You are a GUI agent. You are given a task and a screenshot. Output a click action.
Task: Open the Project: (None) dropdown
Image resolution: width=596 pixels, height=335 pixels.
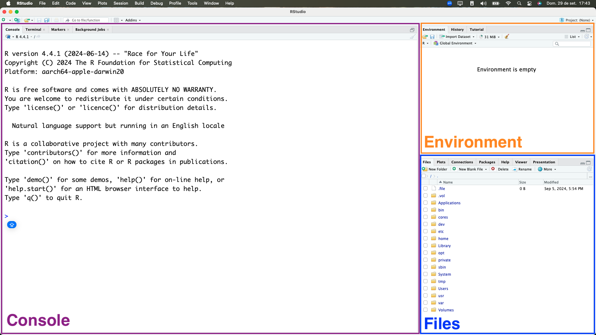coord(577,20)
